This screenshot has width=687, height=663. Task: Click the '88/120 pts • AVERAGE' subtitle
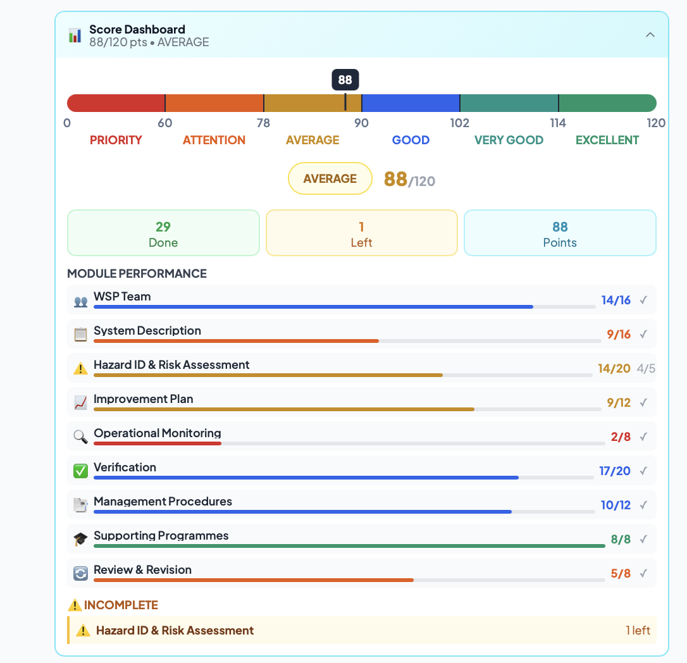(149, 42)
